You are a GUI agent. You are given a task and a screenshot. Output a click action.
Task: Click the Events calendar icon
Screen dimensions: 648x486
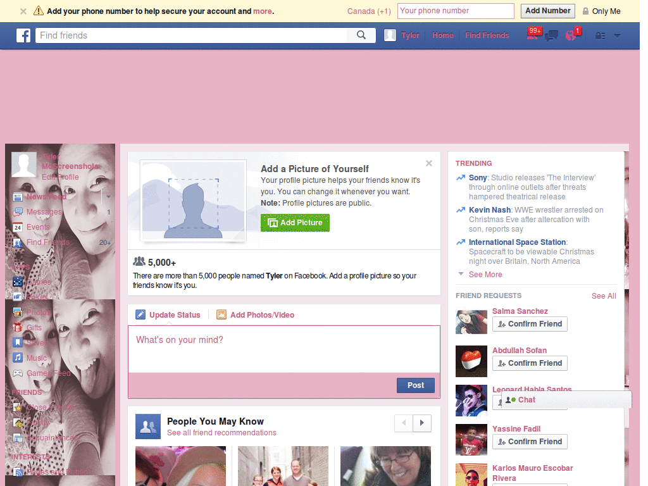point(18,227)
